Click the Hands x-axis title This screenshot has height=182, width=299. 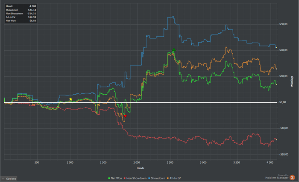(x=141, y=168)
